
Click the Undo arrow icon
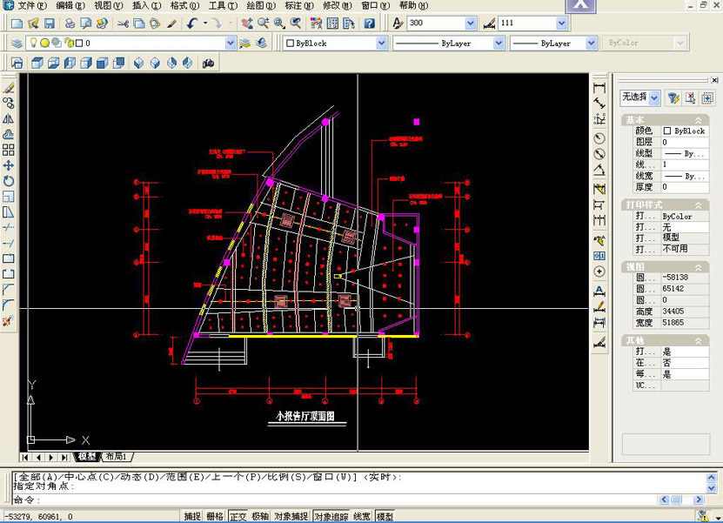[192, 23]
